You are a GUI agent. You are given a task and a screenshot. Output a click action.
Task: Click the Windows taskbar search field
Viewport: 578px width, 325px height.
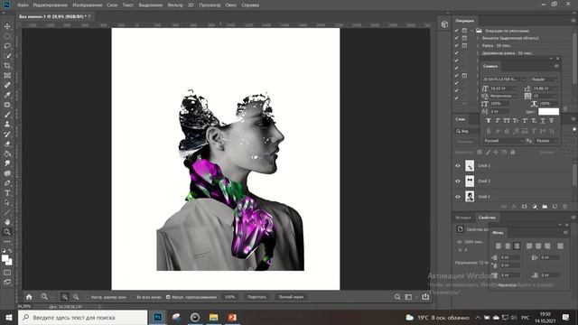pos(82,317)
